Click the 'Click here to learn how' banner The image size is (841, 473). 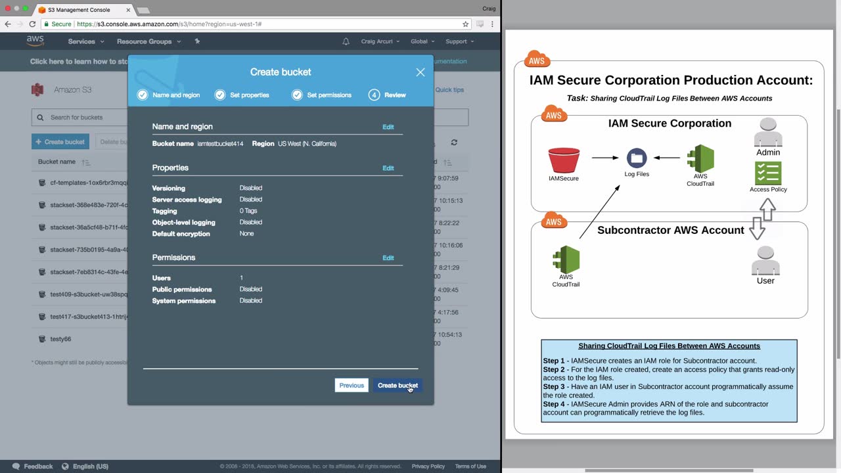[x=79, y=62]
